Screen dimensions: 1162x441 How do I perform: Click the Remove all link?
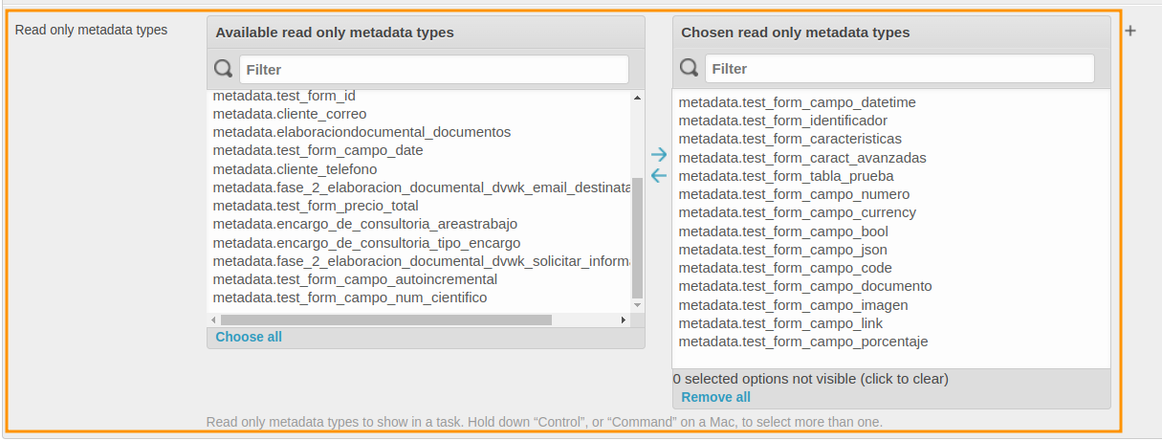click(x=715, y=397)
